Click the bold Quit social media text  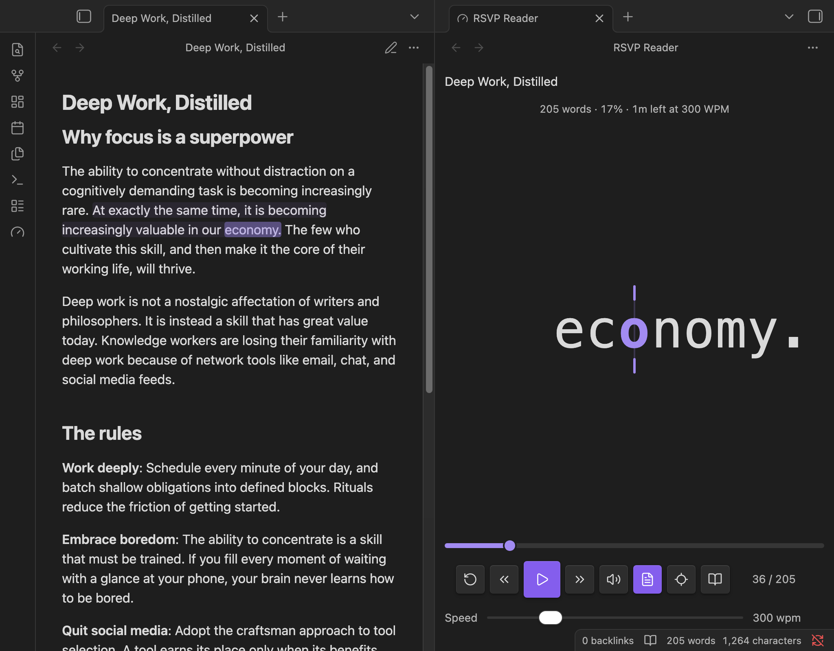pos(115,631)
